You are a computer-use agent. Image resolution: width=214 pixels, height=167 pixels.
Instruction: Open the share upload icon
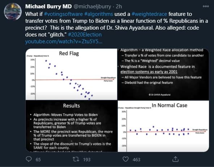coord(175,159)
